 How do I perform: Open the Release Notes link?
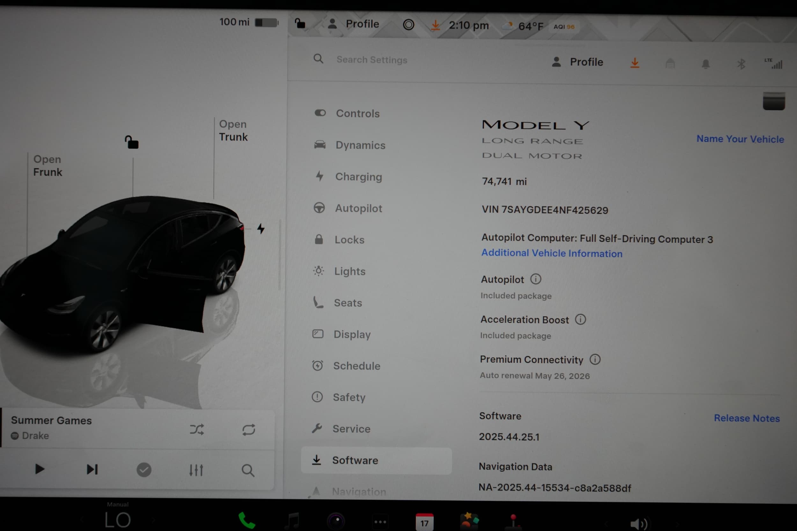(x=747, y=419)
